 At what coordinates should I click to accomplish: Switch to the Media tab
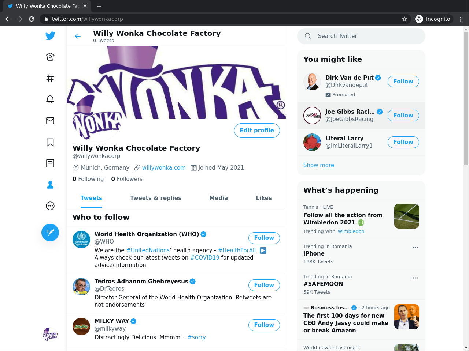(x=218, y=198)
